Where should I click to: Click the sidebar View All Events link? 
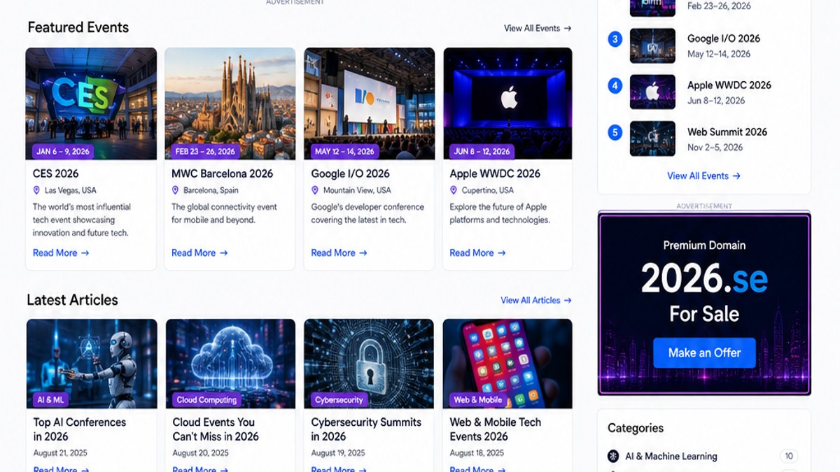(x=703, y=176)
